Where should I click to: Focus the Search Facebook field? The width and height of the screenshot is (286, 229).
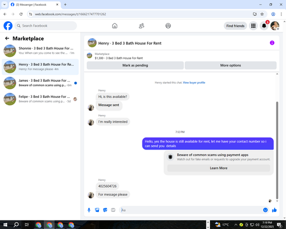click(46, 26)
